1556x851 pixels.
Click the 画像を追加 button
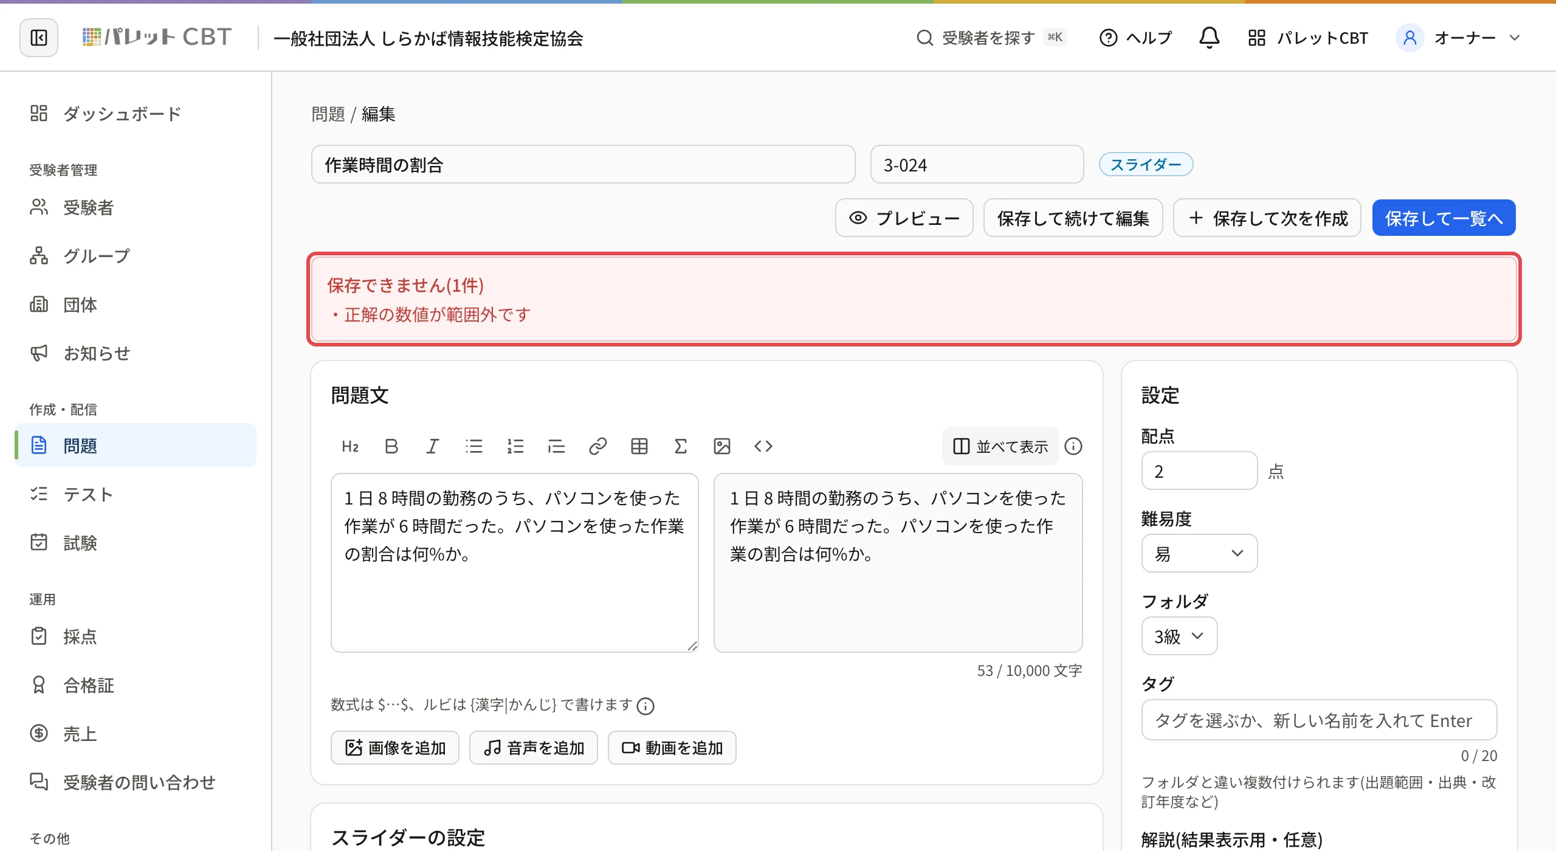click(395, 748)
